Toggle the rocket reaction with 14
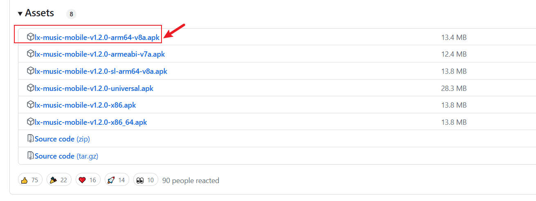 [x=117, y=180]
